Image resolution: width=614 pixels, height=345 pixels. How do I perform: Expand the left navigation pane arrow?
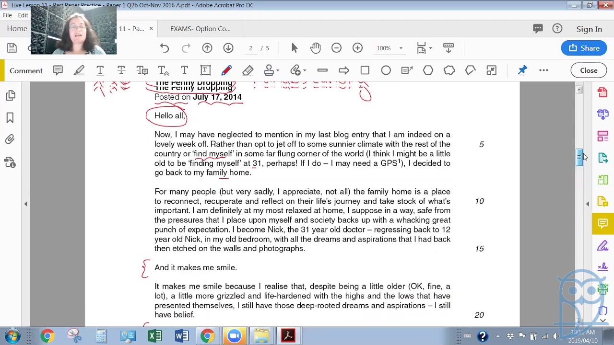click(x=26, y=204)
